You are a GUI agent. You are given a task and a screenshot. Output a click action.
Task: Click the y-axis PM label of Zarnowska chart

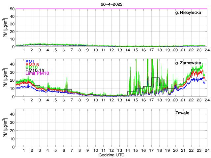5,78
